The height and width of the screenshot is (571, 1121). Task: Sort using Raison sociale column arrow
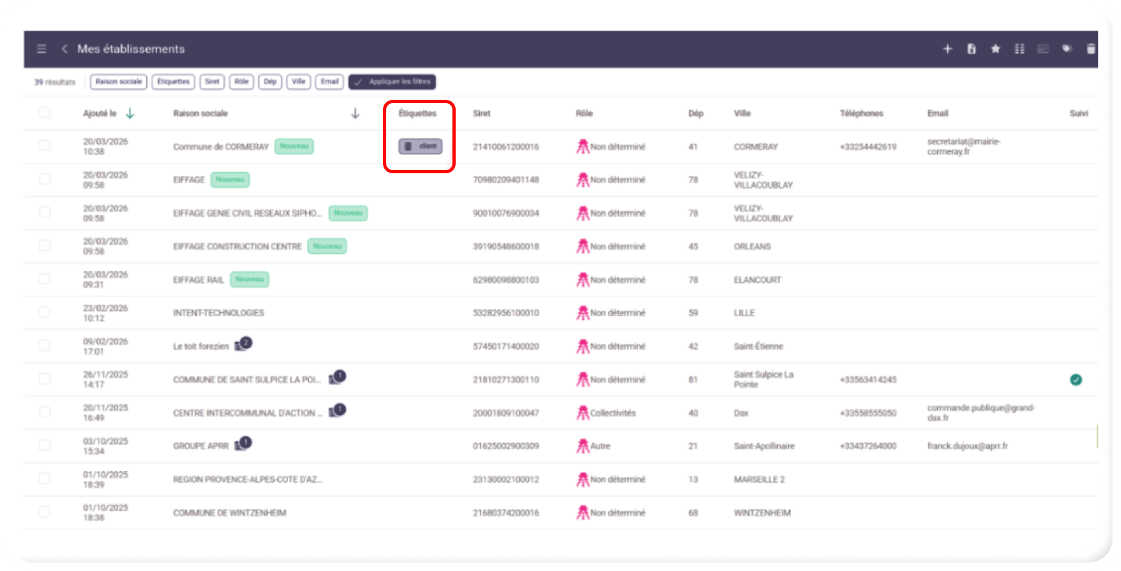[355, 114]
